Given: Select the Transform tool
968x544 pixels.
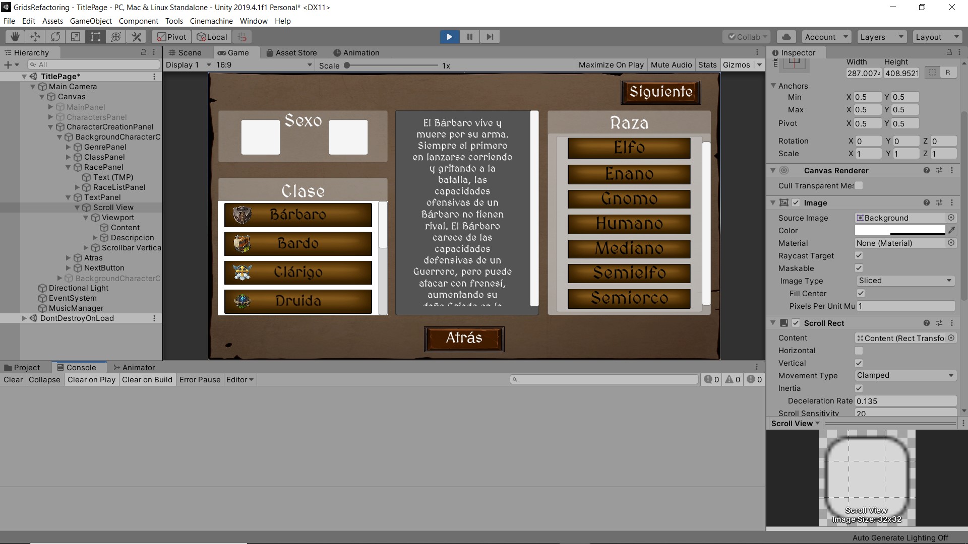Looking at the screenshot, I should coord(116,37).
